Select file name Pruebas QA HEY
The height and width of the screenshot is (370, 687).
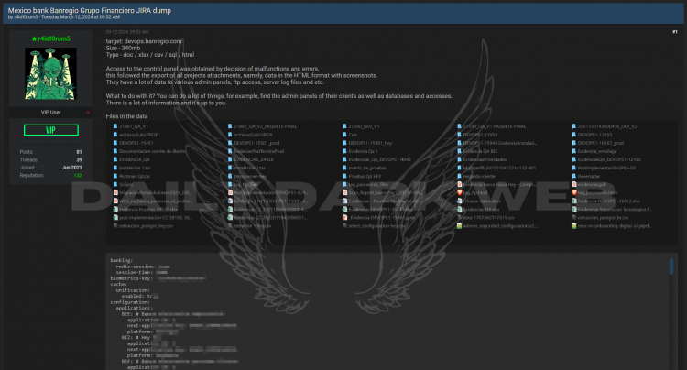coord(365,177)
